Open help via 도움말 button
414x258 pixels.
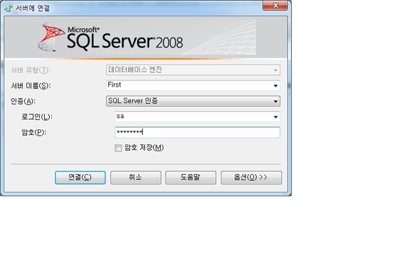point(190,178)
